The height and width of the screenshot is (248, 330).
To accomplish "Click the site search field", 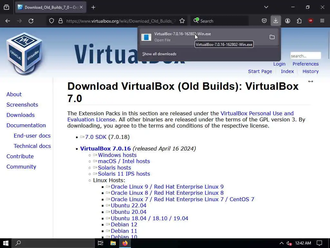I will tap(306, 56).
